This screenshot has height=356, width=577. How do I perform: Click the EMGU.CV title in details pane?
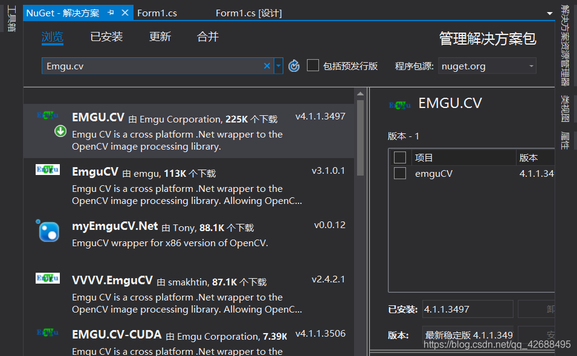point(450,103)
